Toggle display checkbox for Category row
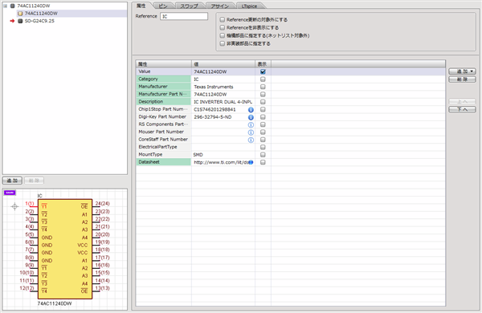Viewport: 482px width, 313px height. click(x=263, y=79)
